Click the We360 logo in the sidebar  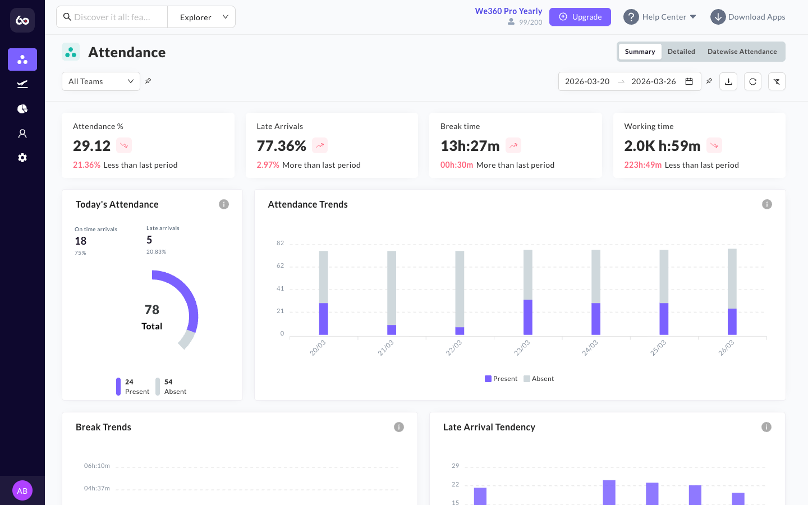[x=22, y=20]
